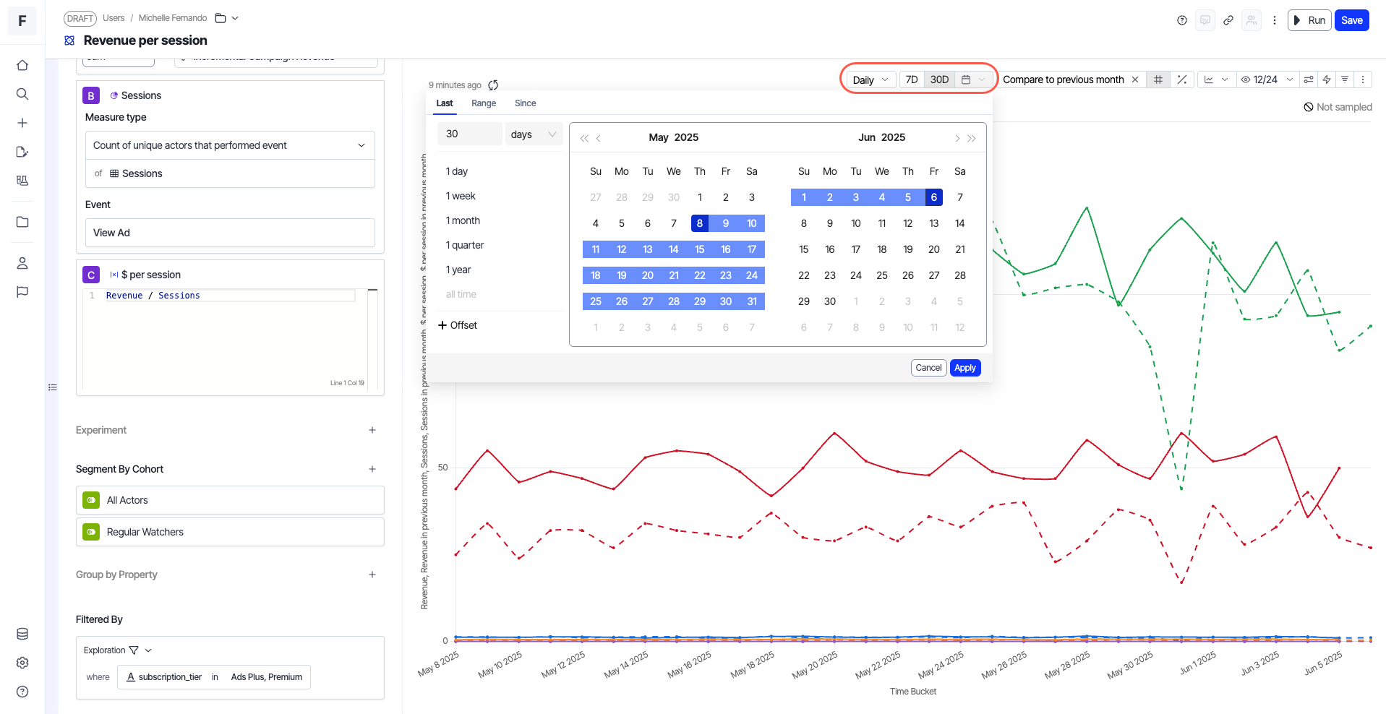Open search in the left sidebar
1386x714 pixels.
point(22,94)
